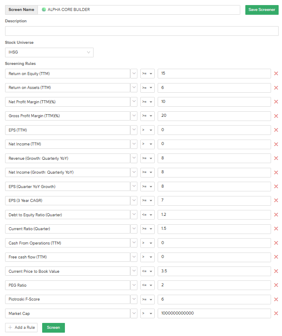Screen dimensions: 282x336
Task: Click the green icon beside ALPHA CORE BUILDER
Action: point(44,10)
